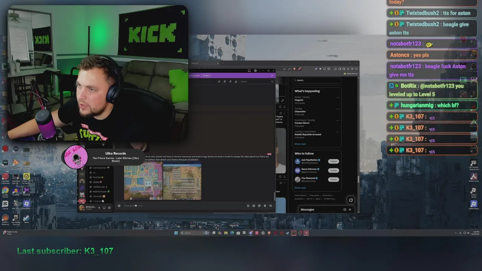The image size is (482, 271).
Task: Open Threads icon in Discord channel header
Action: coord(219,81)
